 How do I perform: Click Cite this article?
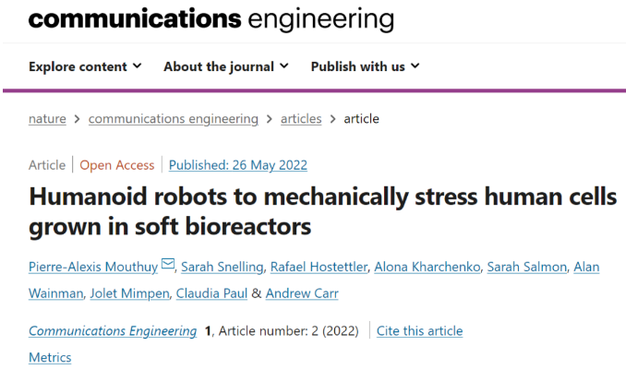419,331
